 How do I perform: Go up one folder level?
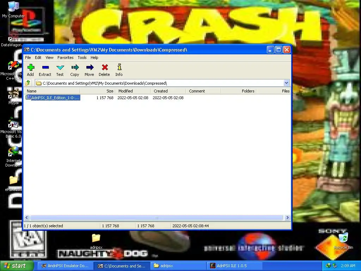[28, 83]
